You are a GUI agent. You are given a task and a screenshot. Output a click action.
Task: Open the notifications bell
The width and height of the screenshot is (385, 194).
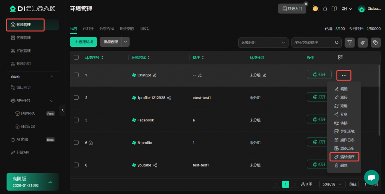click(325, 9)
